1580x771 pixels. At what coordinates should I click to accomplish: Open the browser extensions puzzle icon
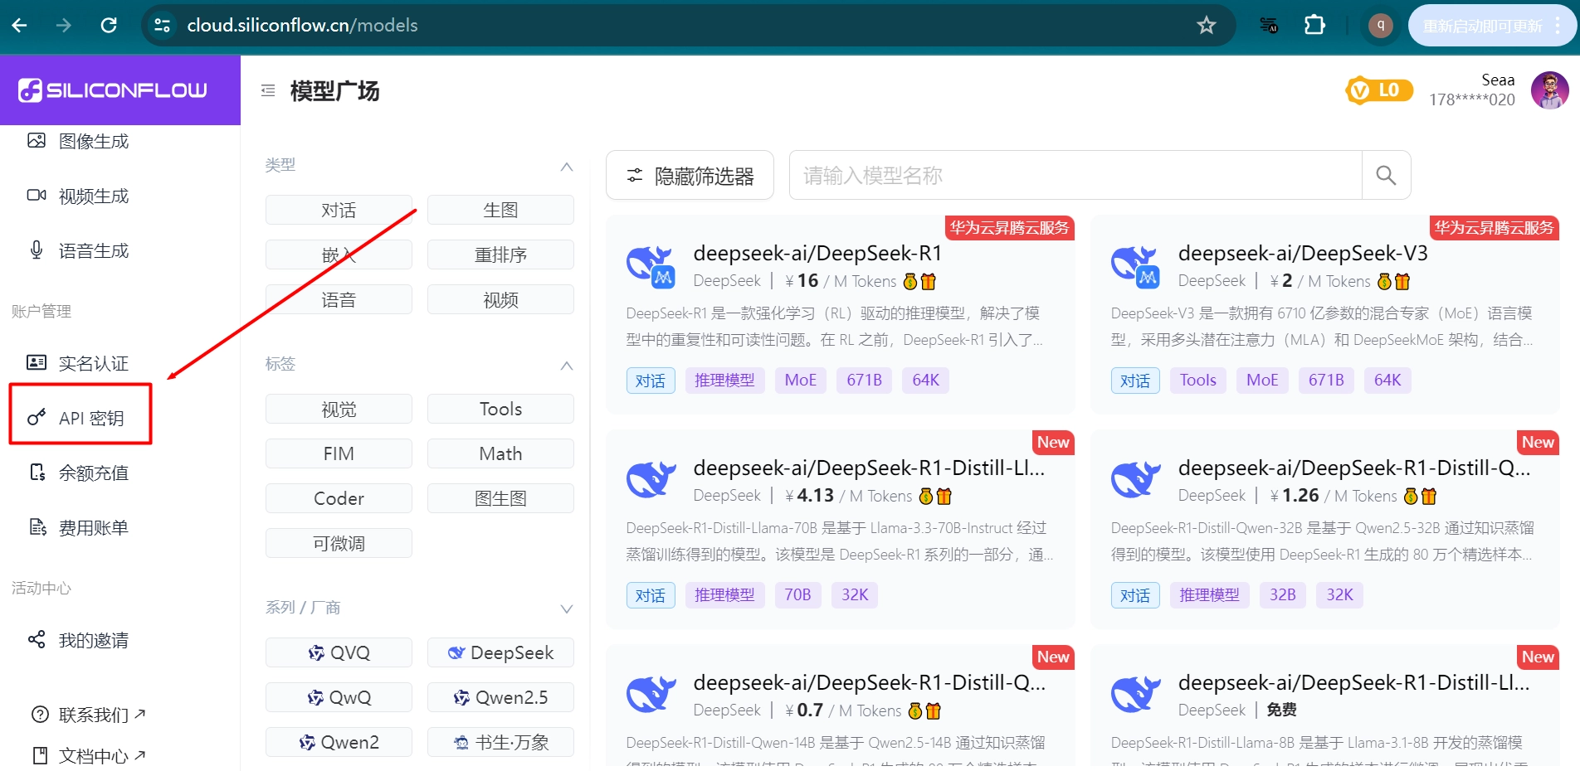point(1315,26)
